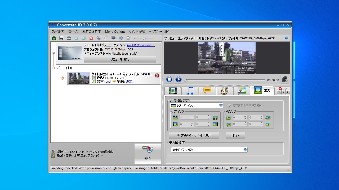Open the tab list dropdown arrow
The image size is (339, 190).
point(279,92)
